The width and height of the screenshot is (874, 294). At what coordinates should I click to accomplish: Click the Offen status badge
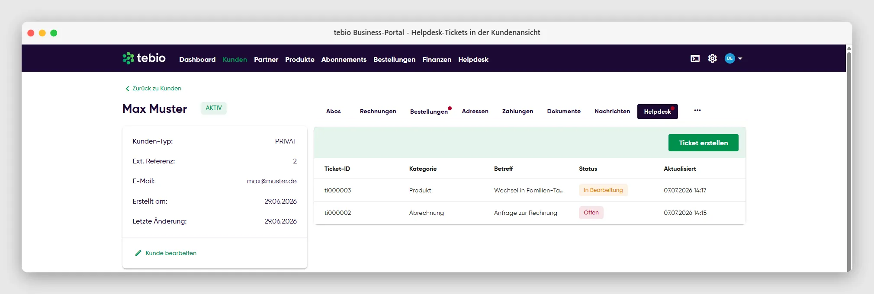(591, 213)
